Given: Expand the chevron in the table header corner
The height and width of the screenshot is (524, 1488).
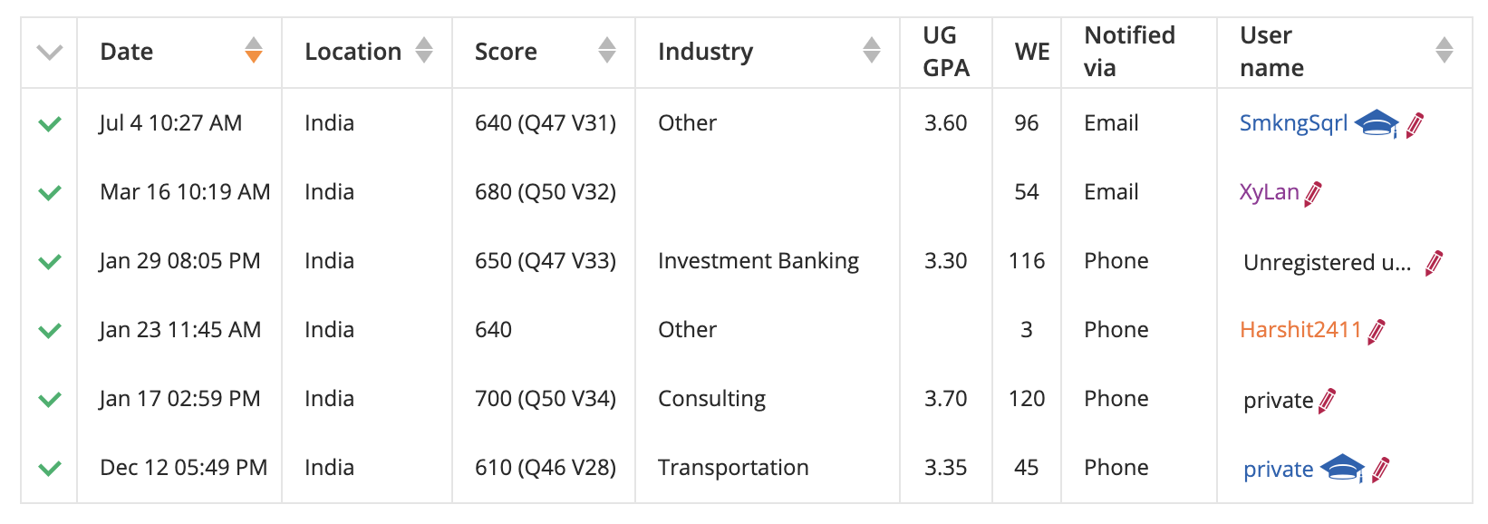Looking at the screenshot, I should 50,52.
